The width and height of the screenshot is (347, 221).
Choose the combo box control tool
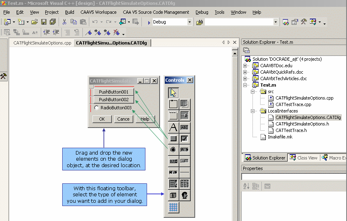coord(185,150)
